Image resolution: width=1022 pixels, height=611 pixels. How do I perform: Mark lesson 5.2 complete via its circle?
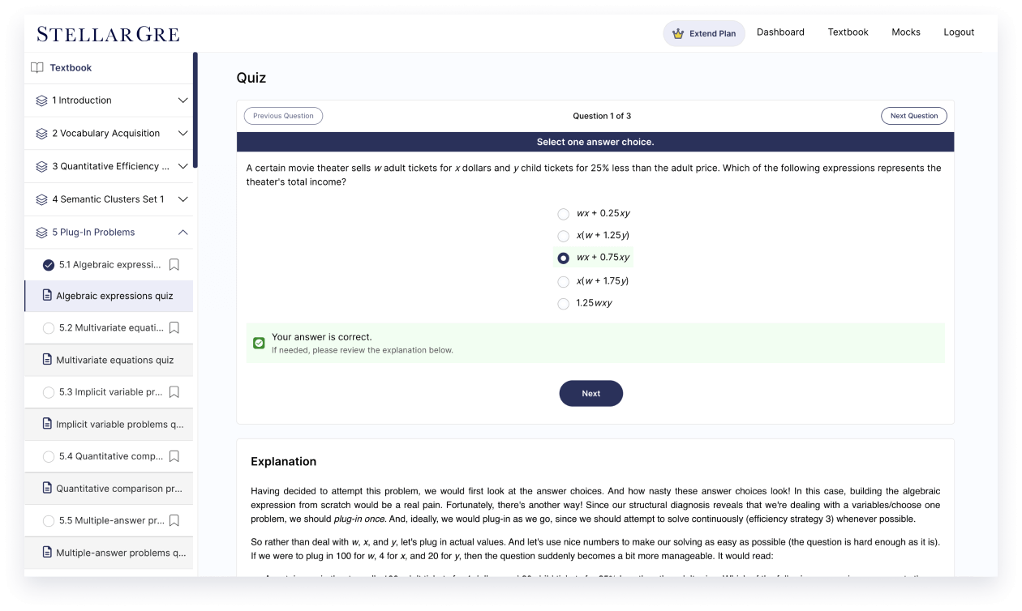pos(49,328)
